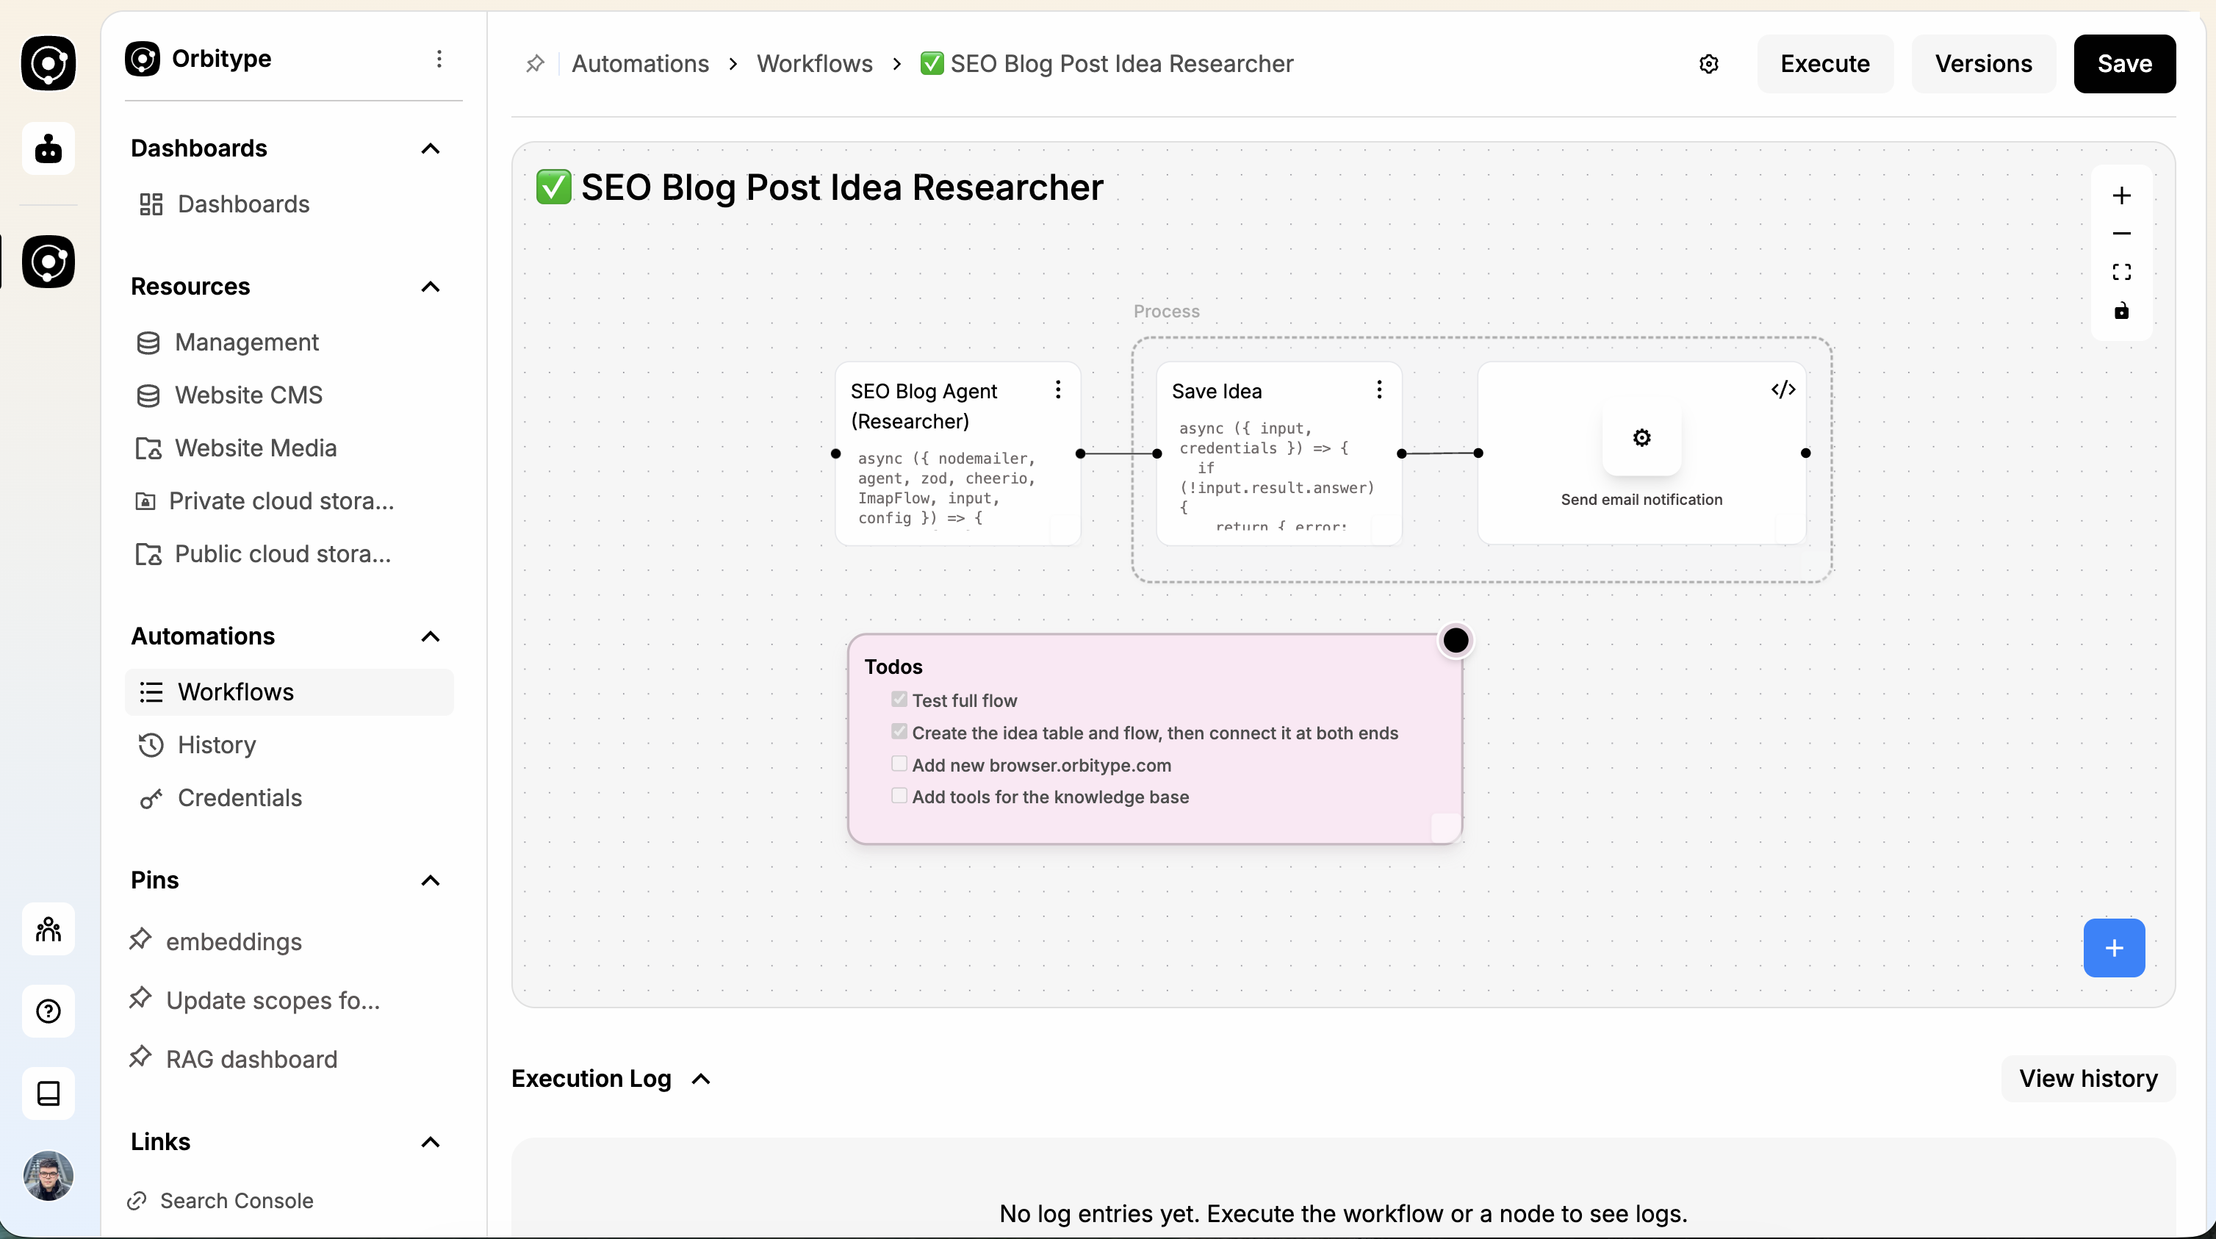
Task: Click the code icon on Send email notification node
Action: (1783, 389)
